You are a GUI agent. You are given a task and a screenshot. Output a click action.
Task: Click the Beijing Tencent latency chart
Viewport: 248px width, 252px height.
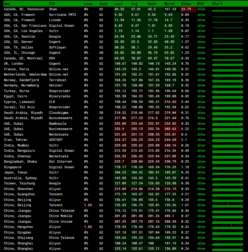(x=227, y=205)
